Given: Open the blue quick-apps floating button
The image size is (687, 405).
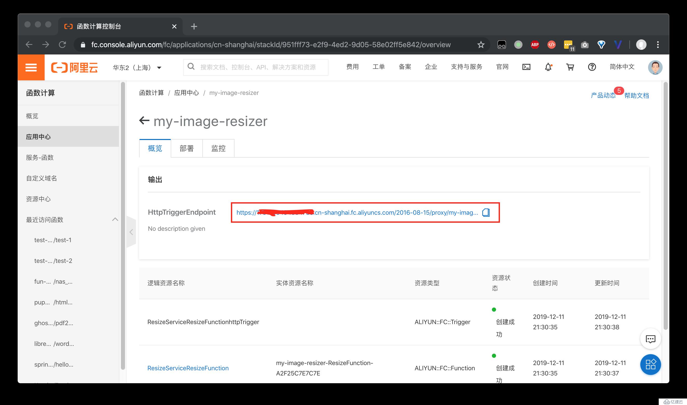Looking at the screenshot, I should coord(650,364).
